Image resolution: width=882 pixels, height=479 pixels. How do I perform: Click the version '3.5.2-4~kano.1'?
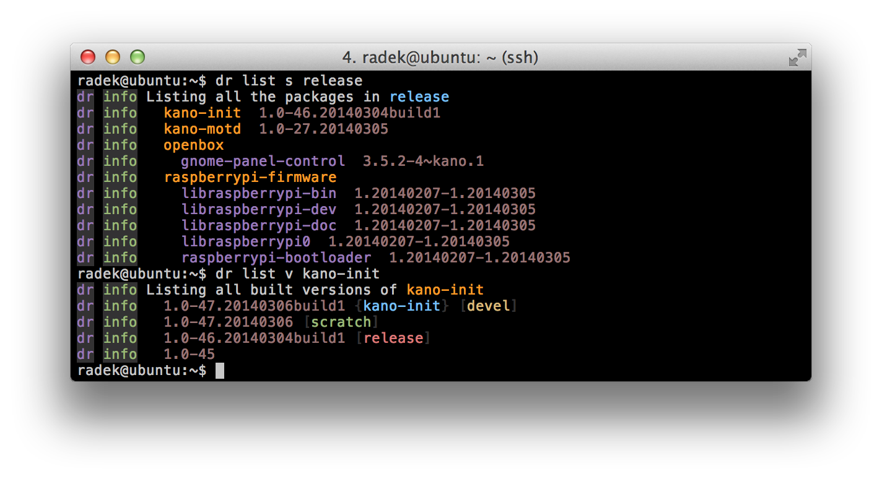(424, 161)
